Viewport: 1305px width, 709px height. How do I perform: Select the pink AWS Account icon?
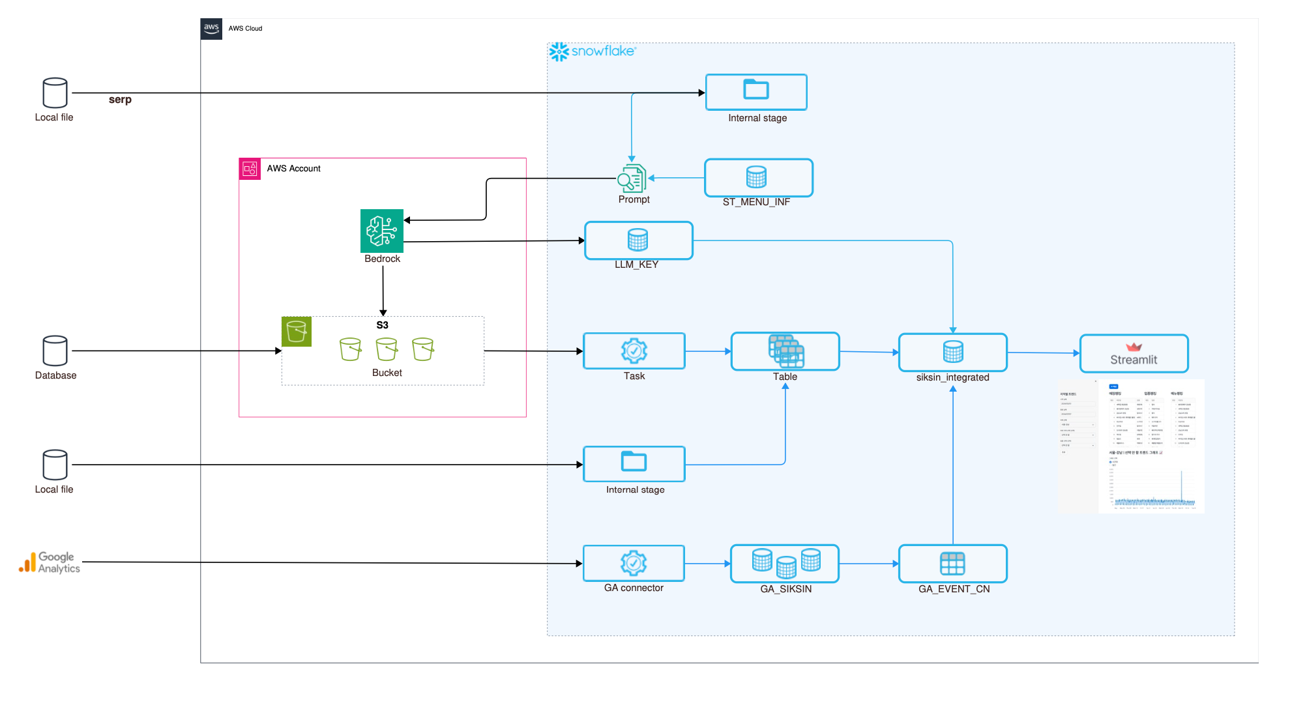pyautogui.click(x=250, y=169)
